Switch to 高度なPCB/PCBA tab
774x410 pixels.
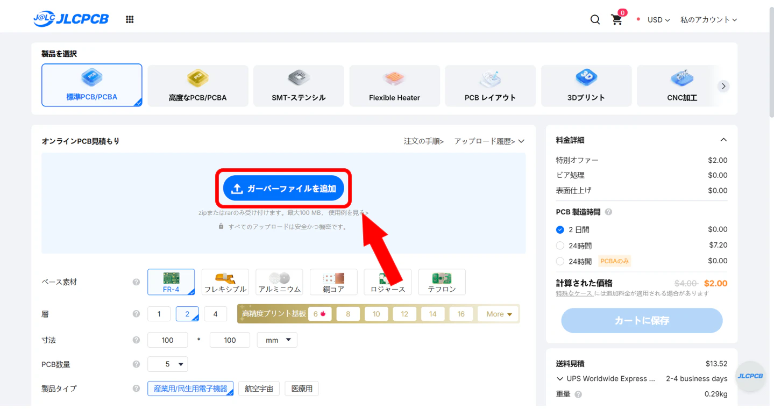click(198, 86)
